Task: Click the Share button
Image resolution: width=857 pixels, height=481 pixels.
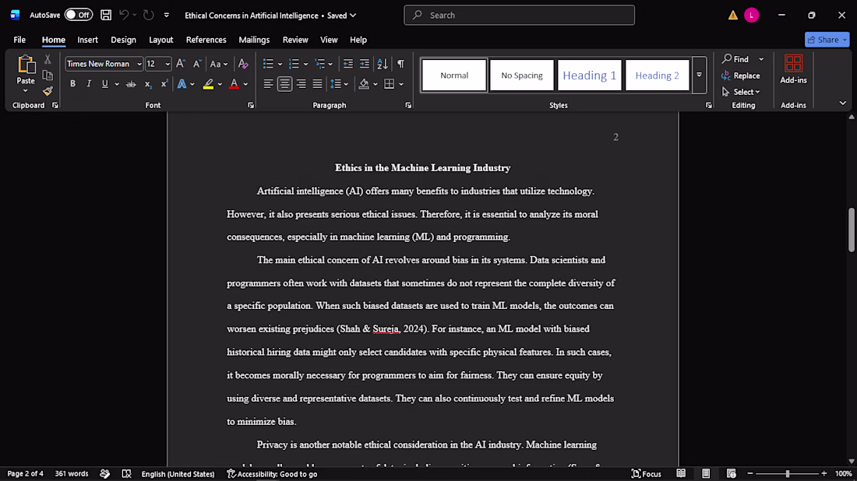Action: pyautogui.click(x=827, y=40)
